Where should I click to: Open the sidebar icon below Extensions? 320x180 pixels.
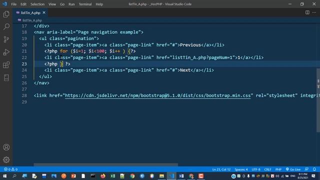point(6,78)
